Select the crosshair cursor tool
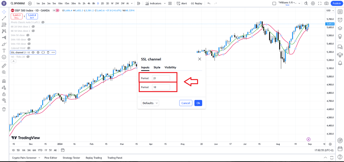Screen dimensions: 344x162 (x=4, y=12)
